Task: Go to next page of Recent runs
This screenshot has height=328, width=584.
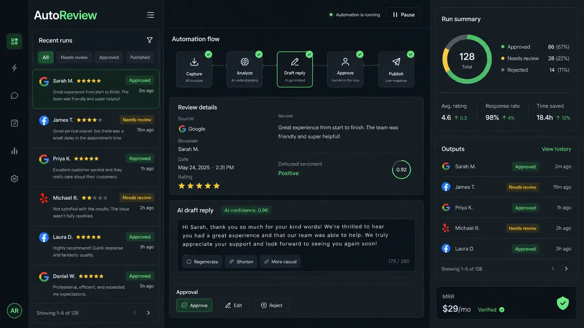Action: 148,313
